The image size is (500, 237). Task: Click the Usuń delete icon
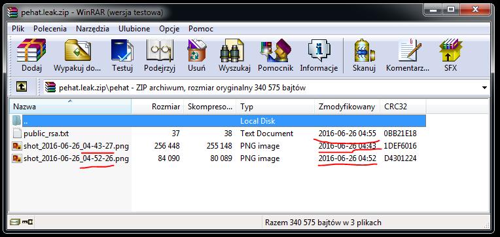coord(197,50)
